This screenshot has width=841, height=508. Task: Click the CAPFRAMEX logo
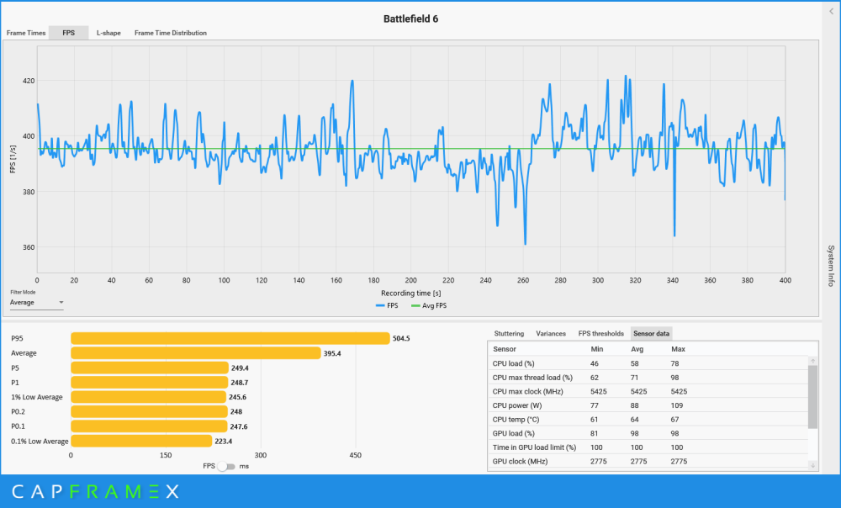point(96,491)
